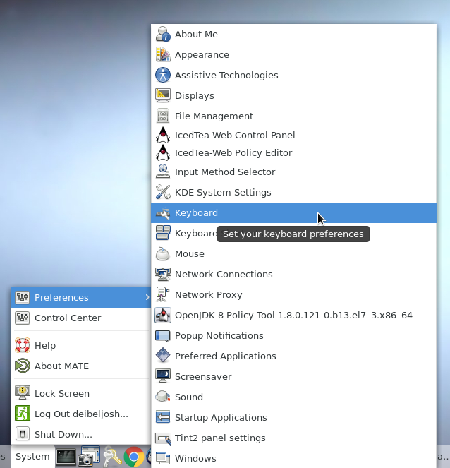
Task: Click the Sound speaker icon
Action: click(163, 397)
